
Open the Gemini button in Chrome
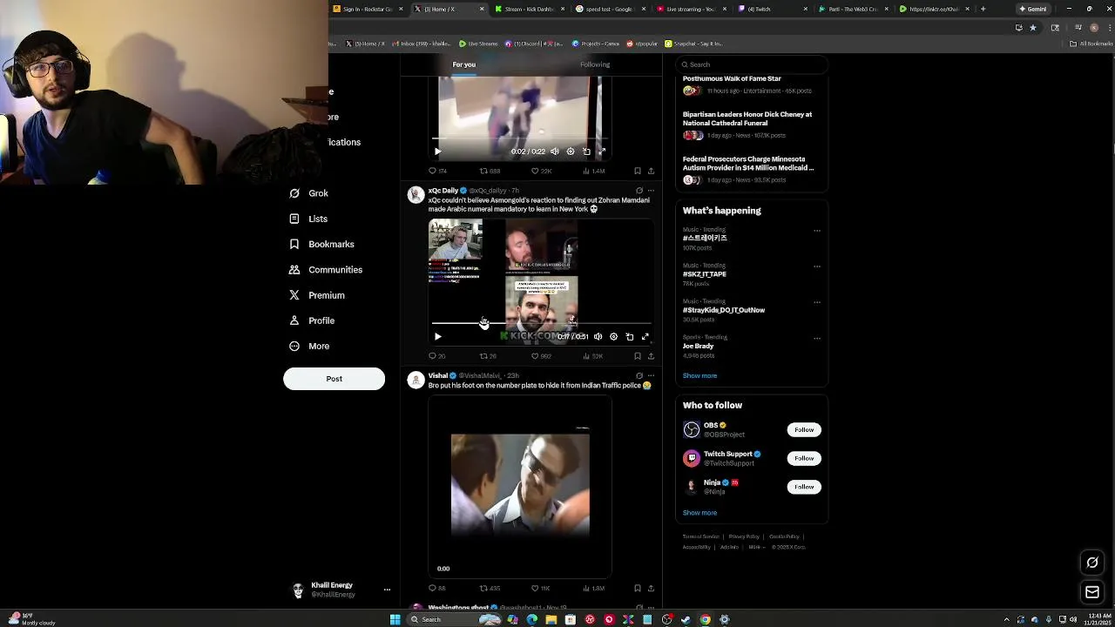pyautogui.click(x=1033, y=9)
